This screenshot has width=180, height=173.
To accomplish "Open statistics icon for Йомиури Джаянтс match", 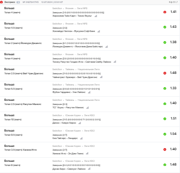I will 106,46.
